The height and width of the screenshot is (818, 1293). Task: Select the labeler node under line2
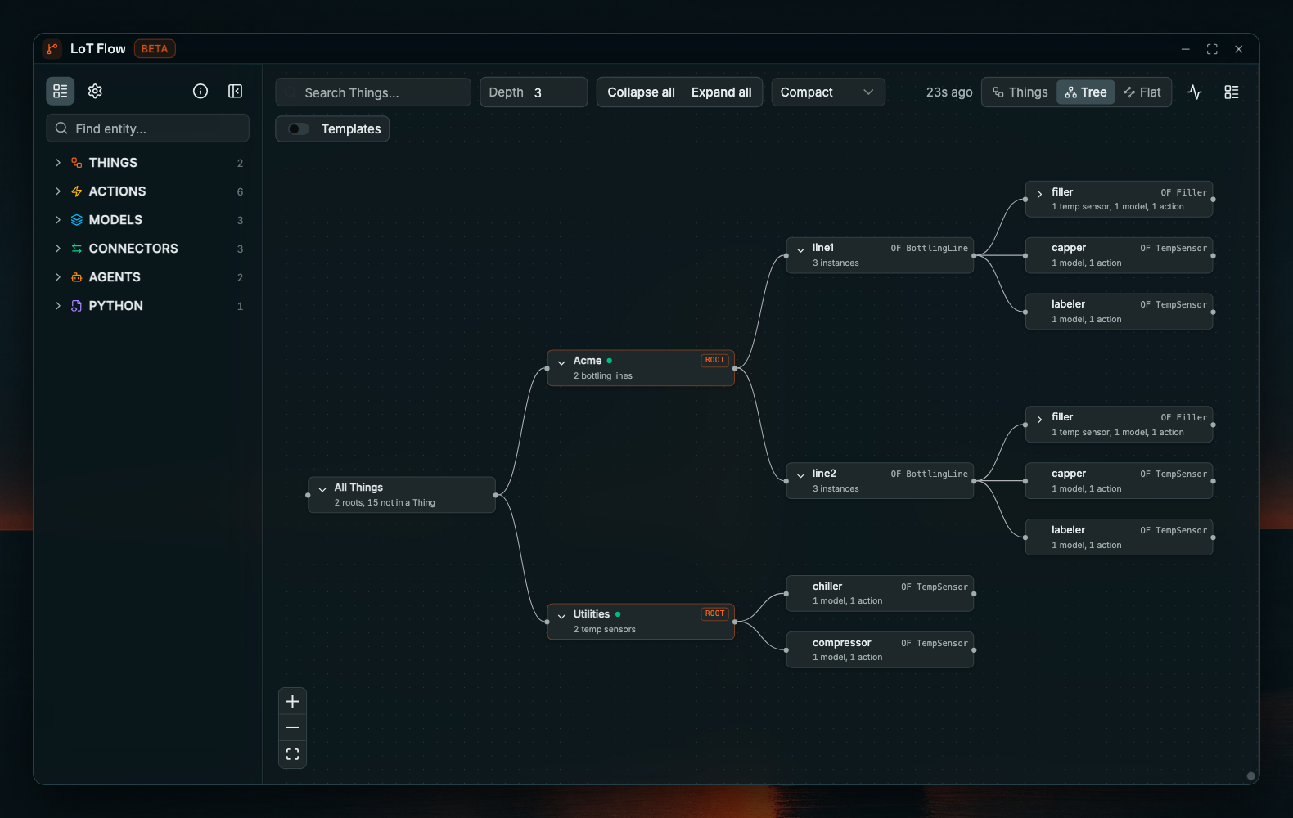click(1119, 537)
